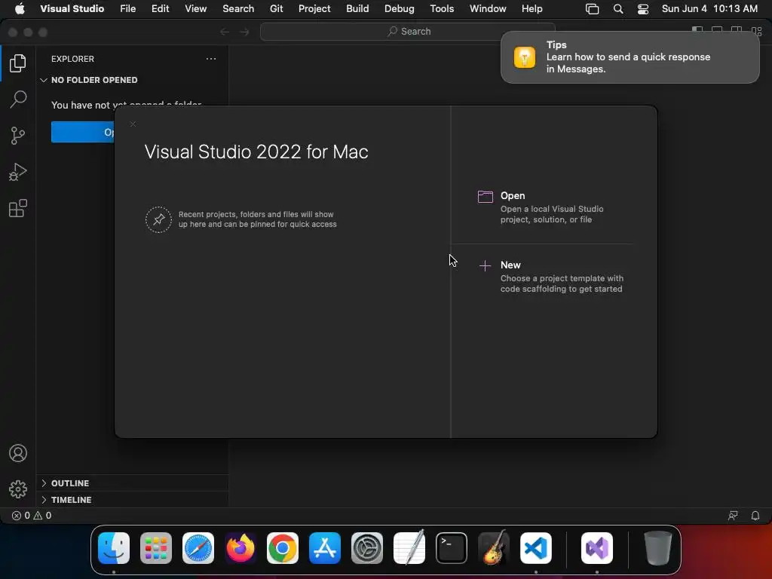Open the Apple menu
The height and width of the screenshot is (579, 772).
click(x=19, y=8)
